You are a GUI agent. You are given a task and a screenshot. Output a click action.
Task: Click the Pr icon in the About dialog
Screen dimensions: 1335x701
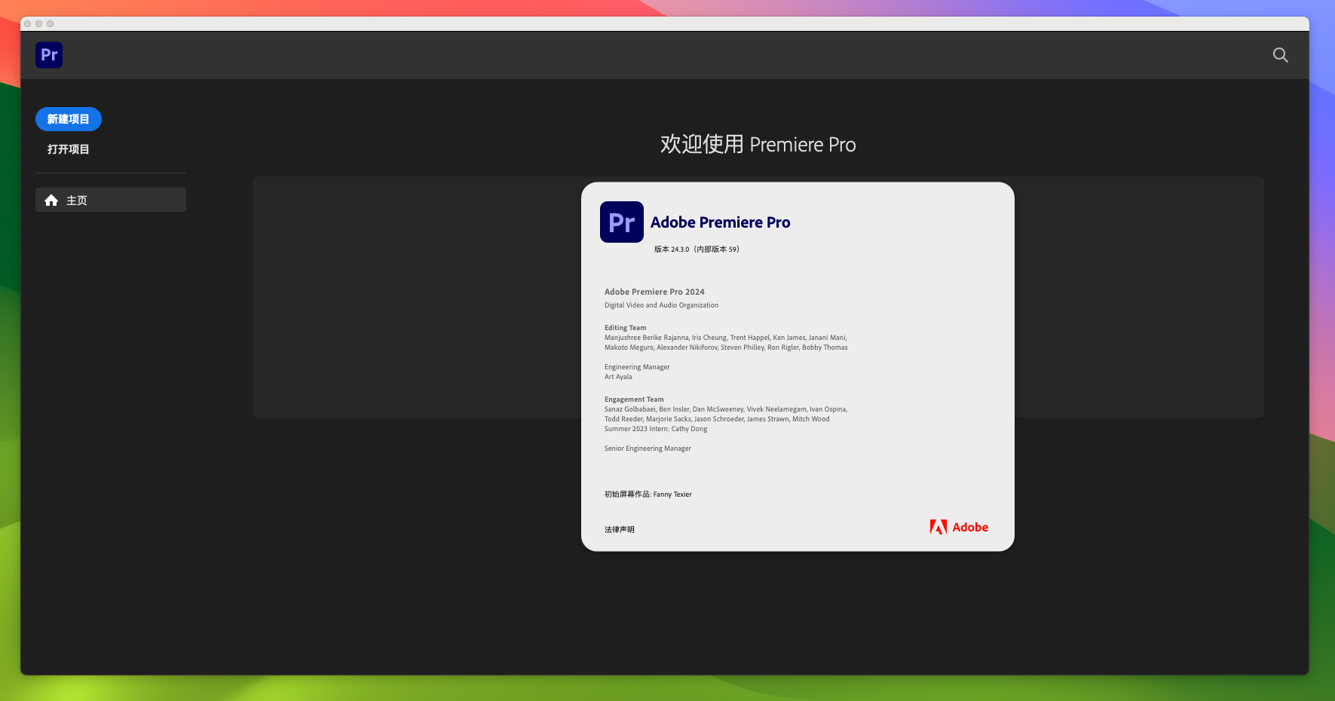click(x=622, y=222)
